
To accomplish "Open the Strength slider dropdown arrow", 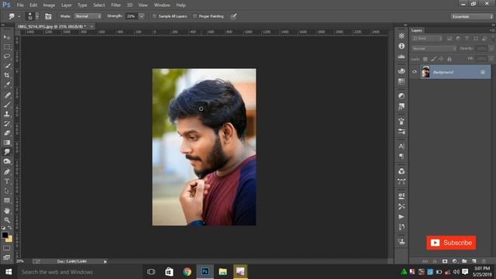I will point(141,16).
